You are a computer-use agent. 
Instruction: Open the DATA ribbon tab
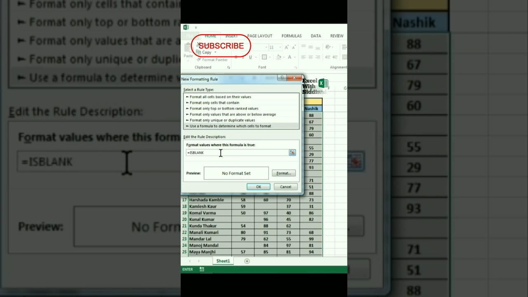point(316,36)
